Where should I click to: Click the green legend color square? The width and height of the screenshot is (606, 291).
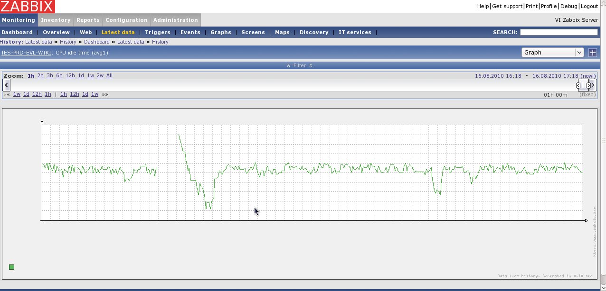pos(12,267)
